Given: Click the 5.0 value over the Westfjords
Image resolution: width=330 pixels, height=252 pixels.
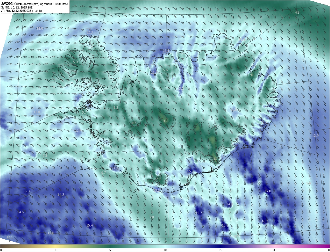Looking at the screenshot, I should click(x=75, y=62).
